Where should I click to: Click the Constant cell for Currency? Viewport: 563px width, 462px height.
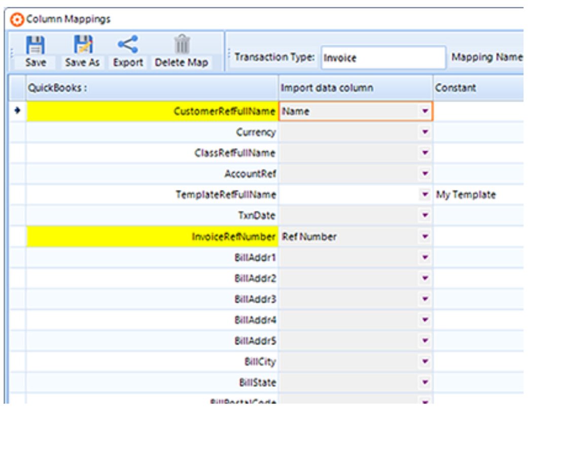pyautogui.click(x=478, y=132)
